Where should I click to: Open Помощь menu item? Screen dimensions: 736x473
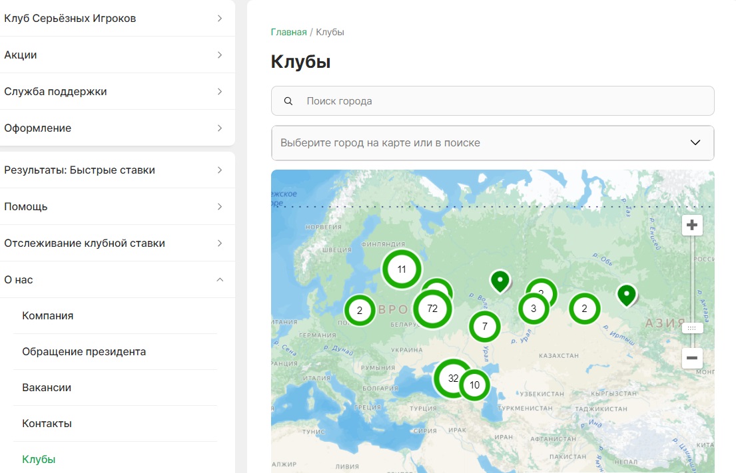(117, 207)
